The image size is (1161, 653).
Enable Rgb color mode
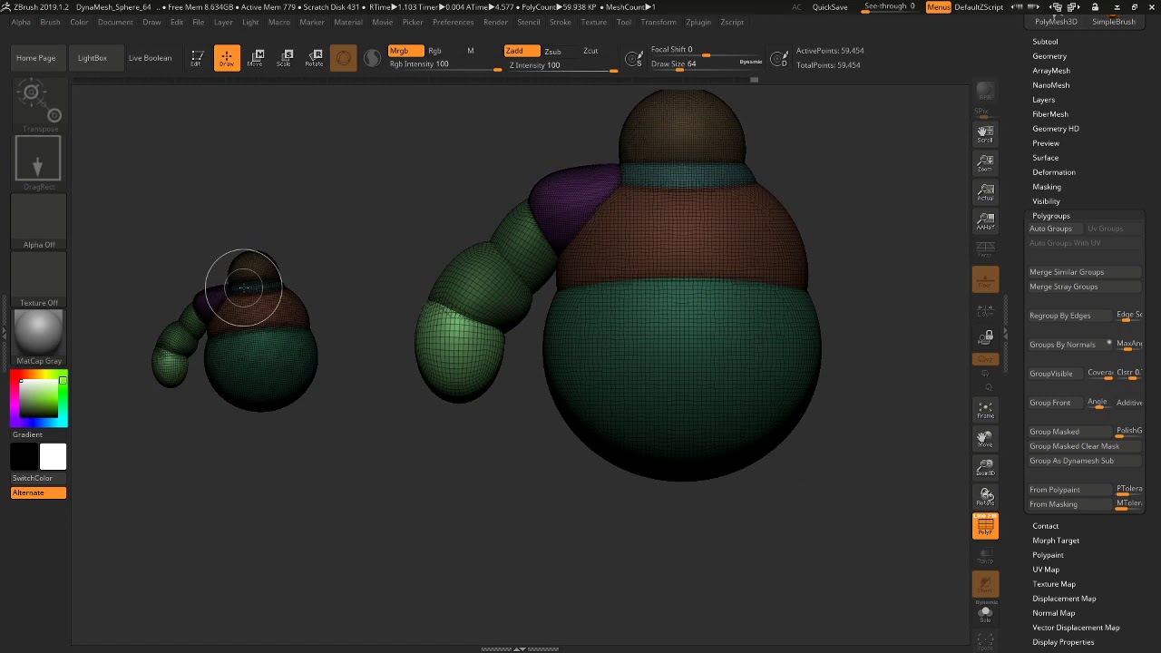click(434, 51)
